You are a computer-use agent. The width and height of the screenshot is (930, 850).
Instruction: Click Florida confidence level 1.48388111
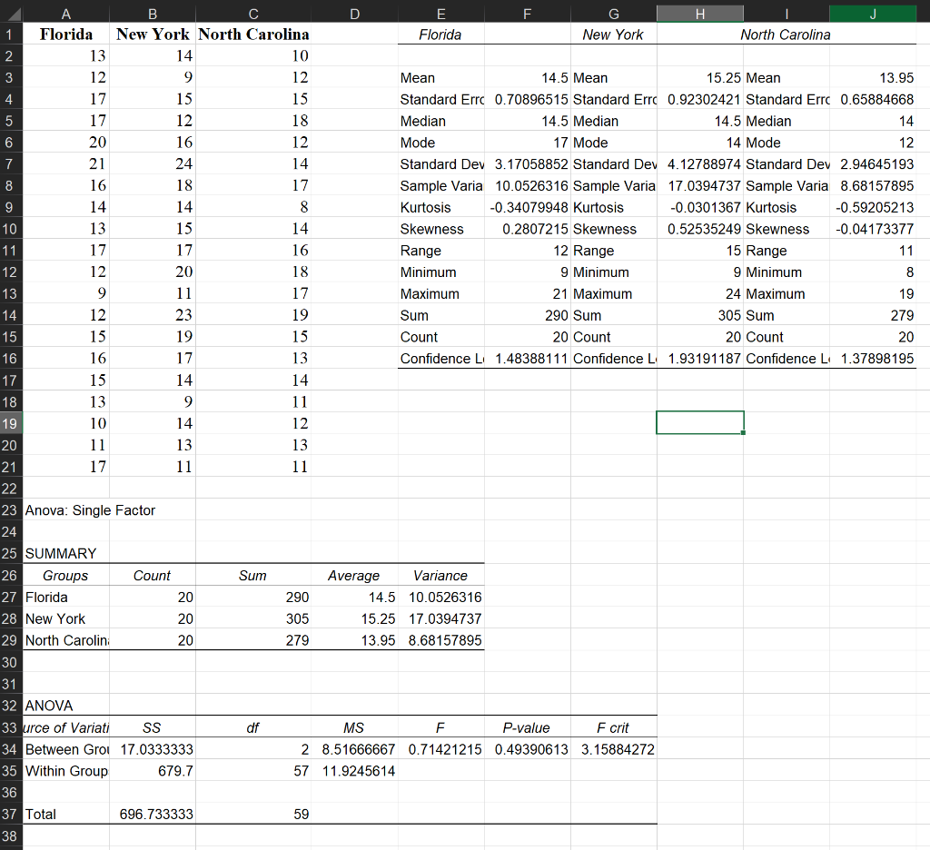click(x=531, y=359)
